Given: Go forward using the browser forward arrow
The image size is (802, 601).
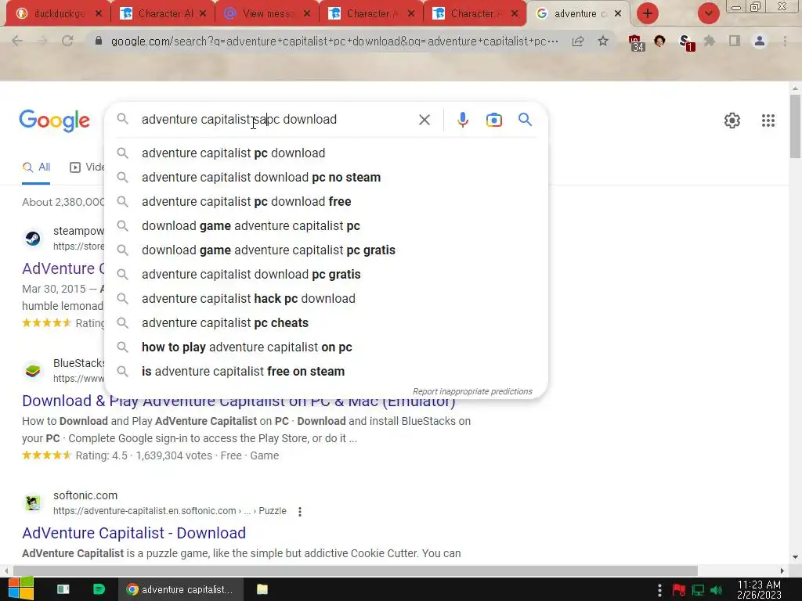Looking at the screenshot, I should (x=42, y=41).
